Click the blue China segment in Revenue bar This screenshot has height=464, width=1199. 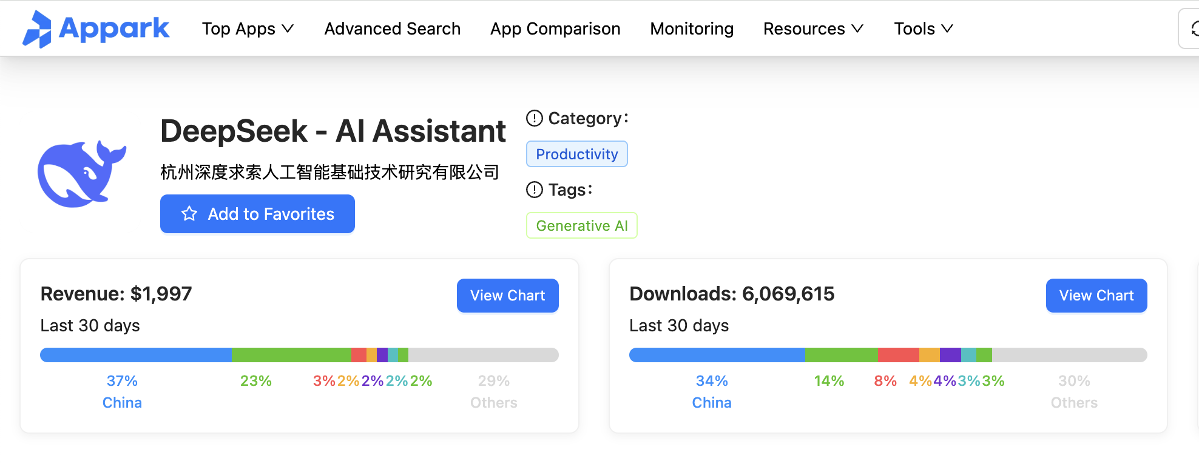coord(136,355)
